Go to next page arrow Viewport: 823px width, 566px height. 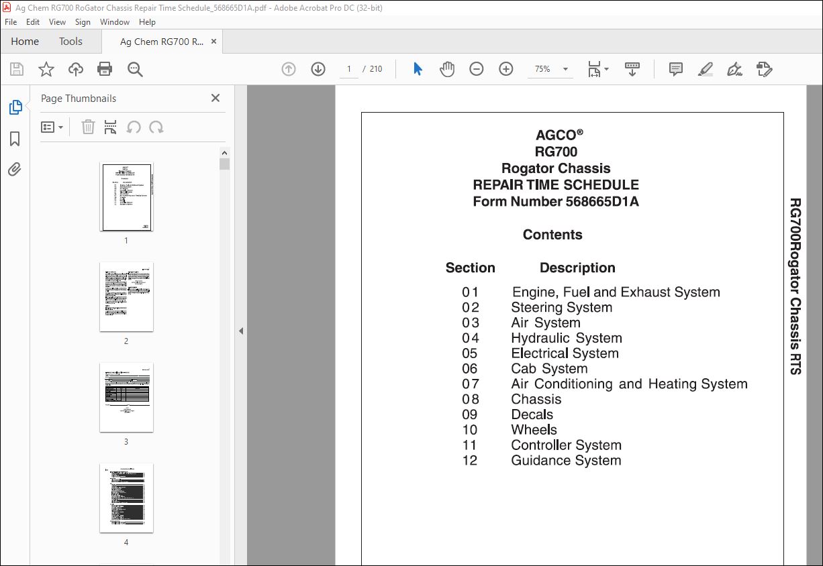(x=318, y=69)
